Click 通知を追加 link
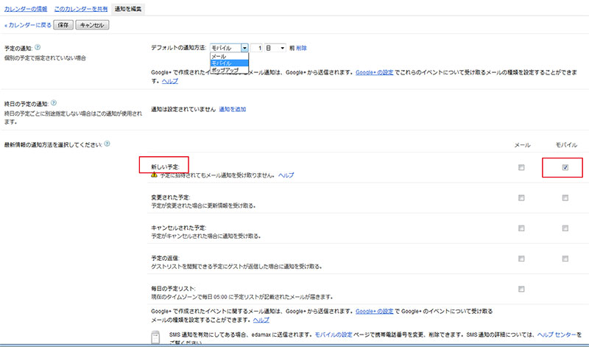Image resolution: width=589 pixels, height=347 pixels. tap(233, 109)
